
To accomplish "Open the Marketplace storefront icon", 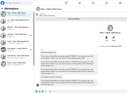I will (107, 3).
